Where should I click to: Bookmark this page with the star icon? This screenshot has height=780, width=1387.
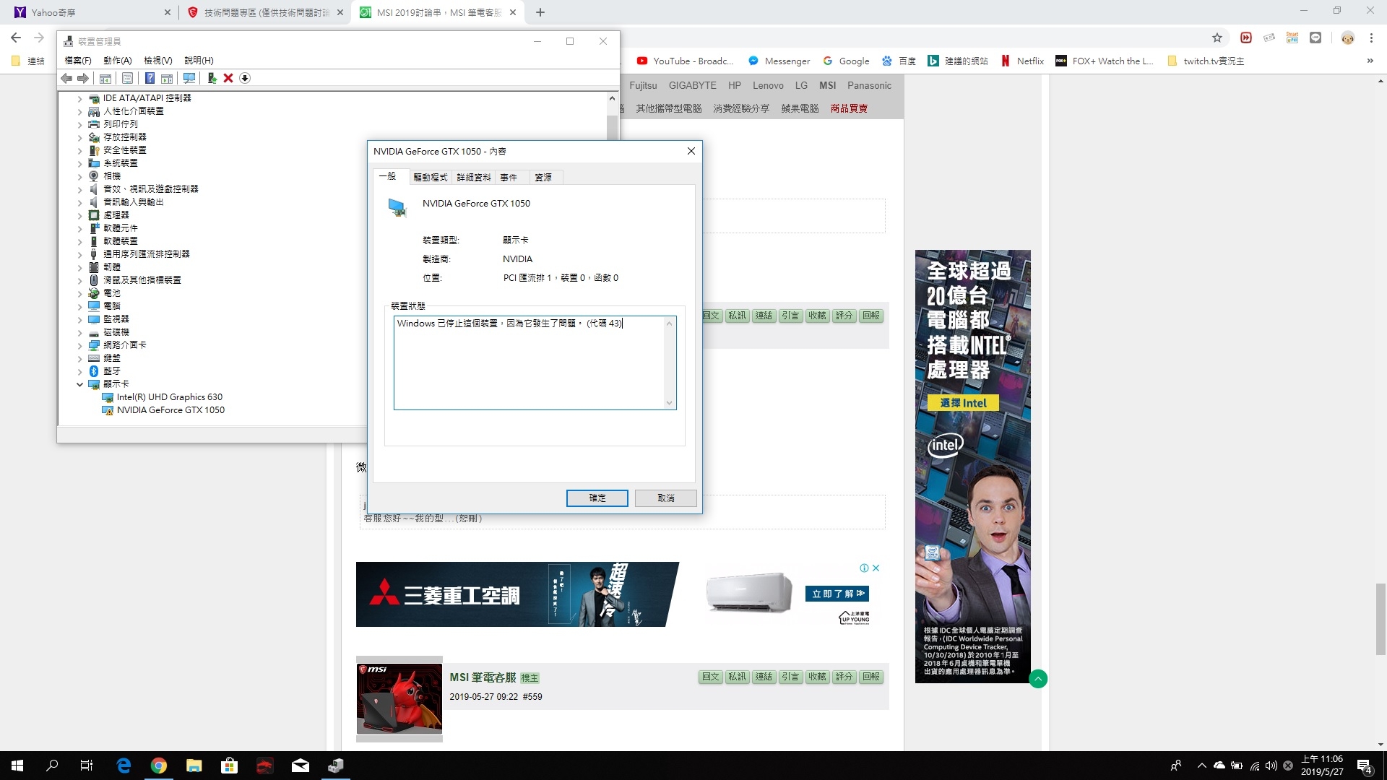(x=1217, y=38)
